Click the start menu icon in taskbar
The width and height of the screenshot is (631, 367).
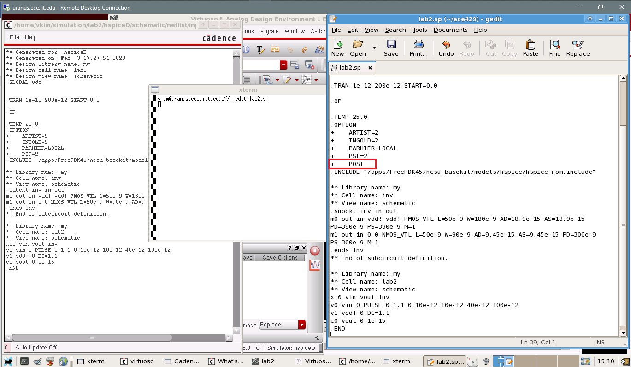coord(8,361)
